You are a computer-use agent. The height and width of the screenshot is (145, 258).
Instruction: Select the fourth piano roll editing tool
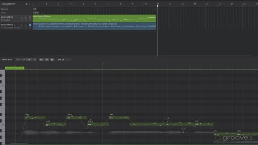(34, 60)
